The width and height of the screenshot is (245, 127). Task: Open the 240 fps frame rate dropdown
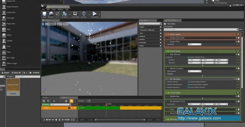click(x=81, y=101)
